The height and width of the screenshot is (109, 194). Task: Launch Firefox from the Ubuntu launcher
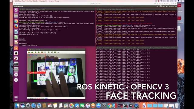[x=16, y=26]
